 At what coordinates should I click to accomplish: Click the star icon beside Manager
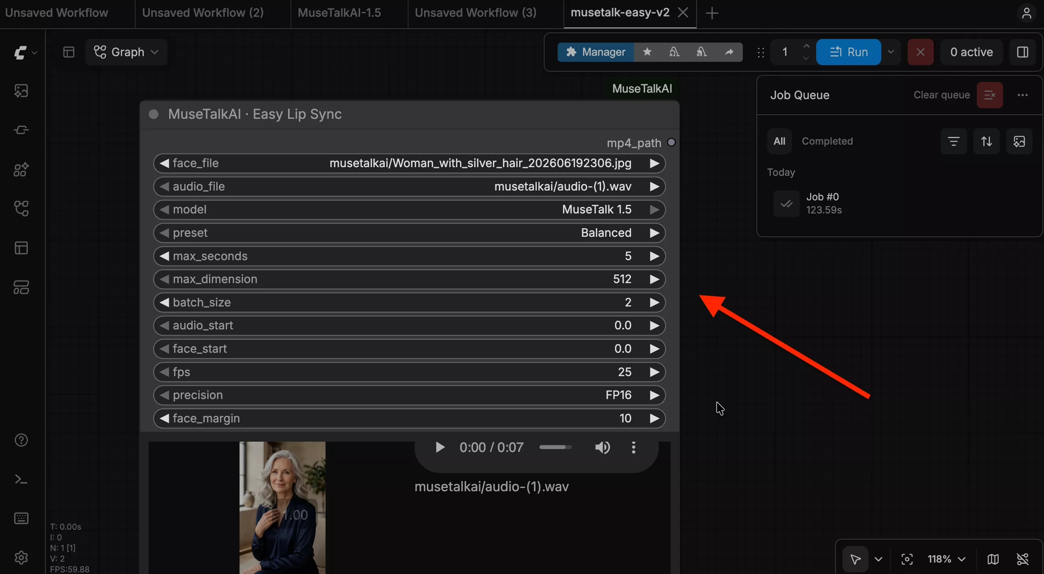click(647, 52)
